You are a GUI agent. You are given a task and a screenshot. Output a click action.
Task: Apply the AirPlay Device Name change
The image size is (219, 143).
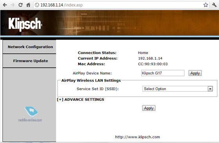(195, 73)
